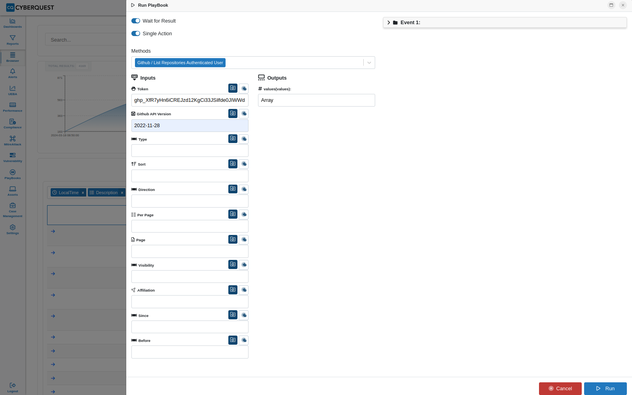The height and width of the screenshot is (395, 632).
Task: Click the Type input field
Action: (190, 151)
